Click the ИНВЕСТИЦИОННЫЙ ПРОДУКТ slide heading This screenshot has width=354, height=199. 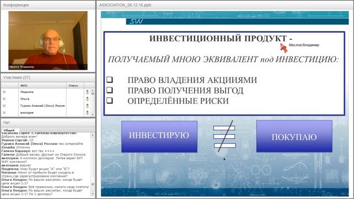(221, 38)
